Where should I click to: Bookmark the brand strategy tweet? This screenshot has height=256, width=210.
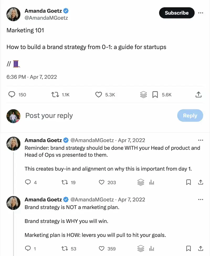(x=155, y=94)
